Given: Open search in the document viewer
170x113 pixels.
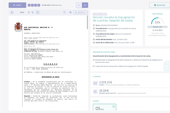Looking at the screenshot, I should click(x=64, y=12).
